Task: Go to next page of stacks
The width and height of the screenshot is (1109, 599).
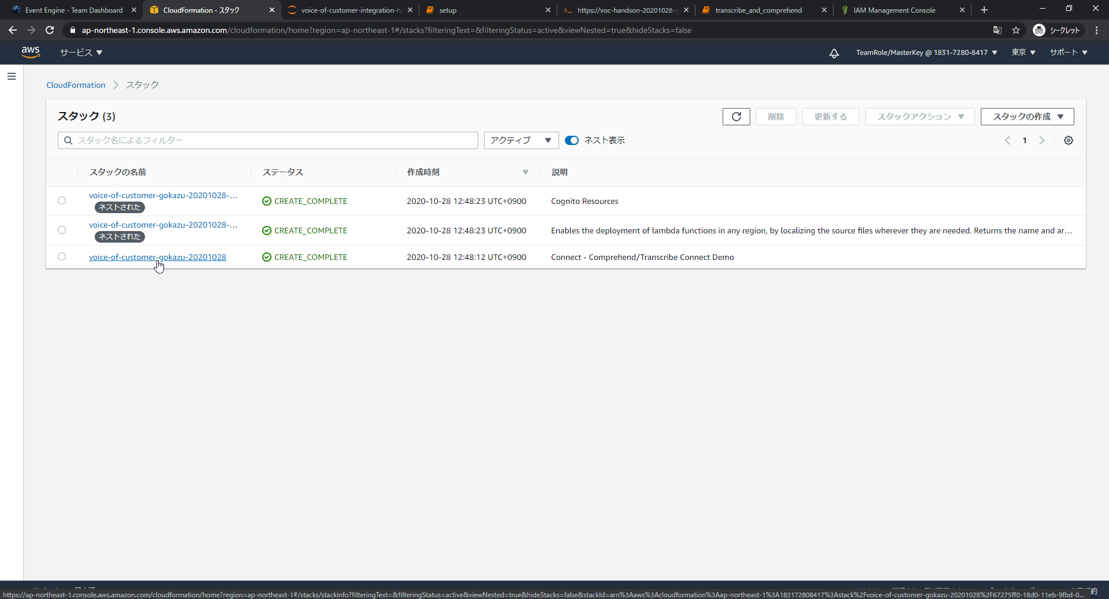Action: pyautogui.click(x=1042, y=140)
